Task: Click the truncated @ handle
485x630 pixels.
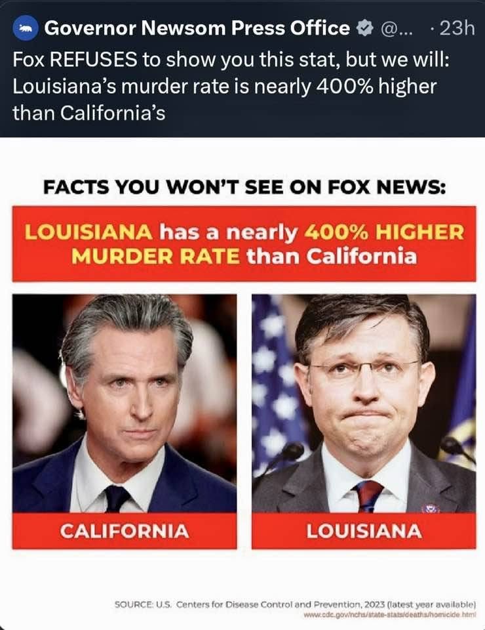Action: [395, 30]
